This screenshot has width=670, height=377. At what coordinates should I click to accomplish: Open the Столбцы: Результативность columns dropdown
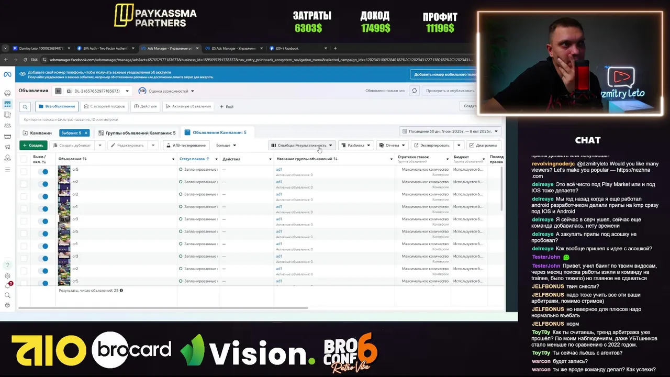tap(301, 145)
